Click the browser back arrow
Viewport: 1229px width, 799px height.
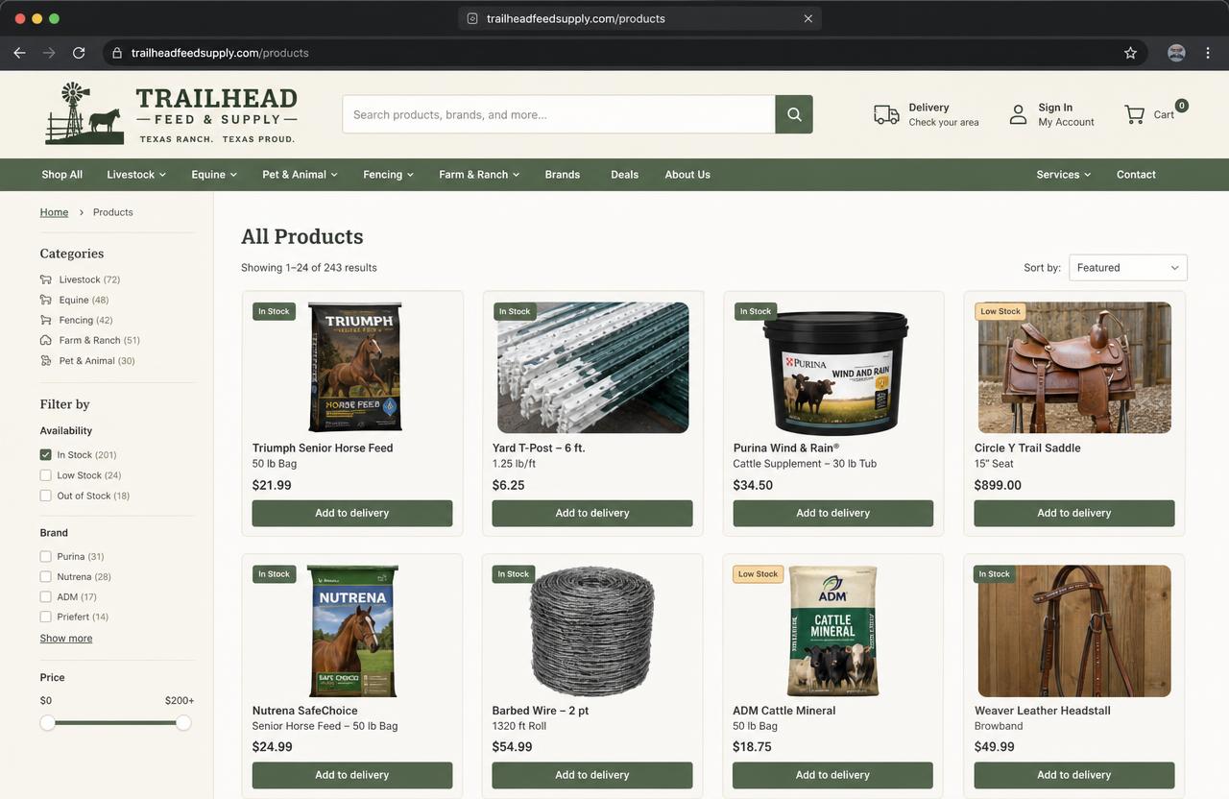[x=19, y=53]
